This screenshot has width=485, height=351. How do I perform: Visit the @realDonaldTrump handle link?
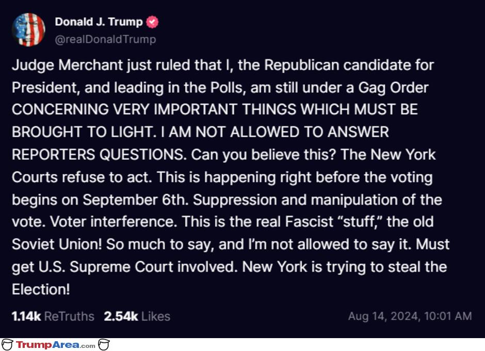tap(105, 39)
